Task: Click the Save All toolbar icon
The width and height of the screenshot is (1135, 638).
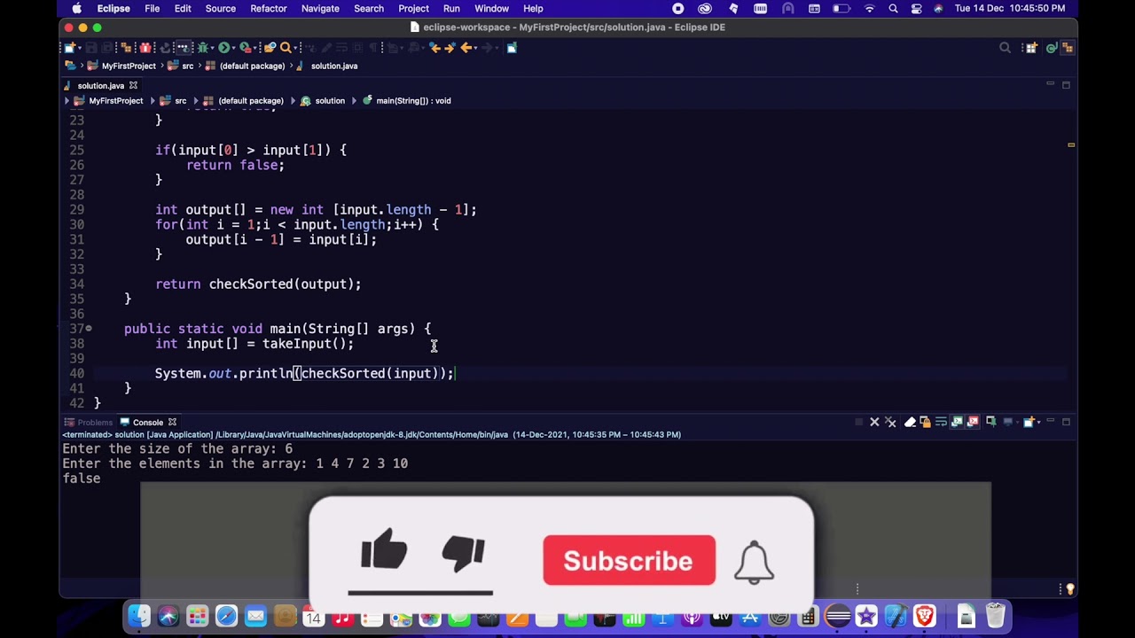Action: click(x=106, y=48)
